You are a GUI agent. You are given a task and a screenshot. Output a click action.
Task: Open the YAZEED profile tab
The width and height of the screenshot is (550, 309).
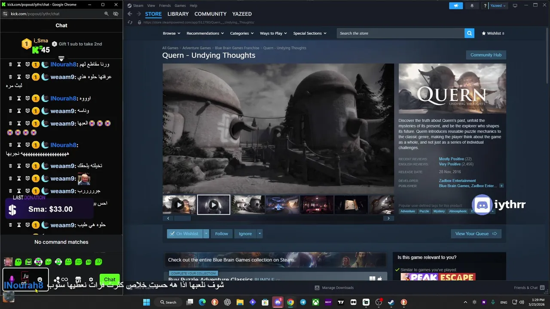pyautogui.click(x=242, y=14)
